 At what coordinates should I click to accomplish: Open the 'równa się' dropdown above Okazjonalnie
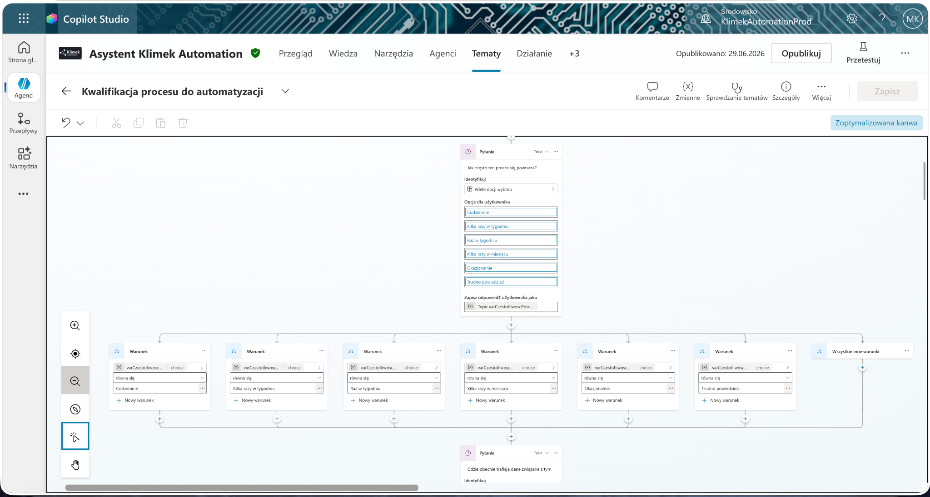coord(628,378)
